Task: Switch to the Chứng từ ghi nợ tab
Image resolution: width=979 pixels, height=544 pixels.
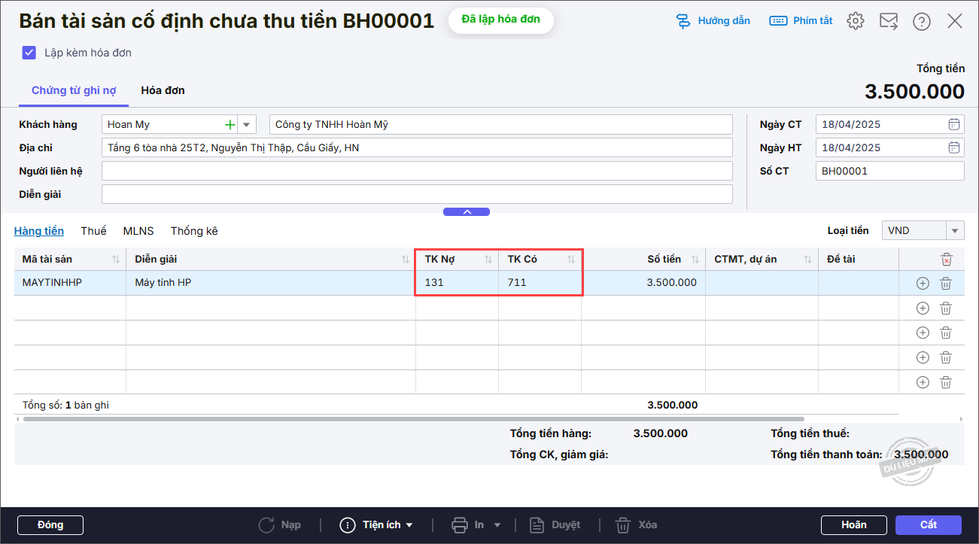Action: [74, 90]
